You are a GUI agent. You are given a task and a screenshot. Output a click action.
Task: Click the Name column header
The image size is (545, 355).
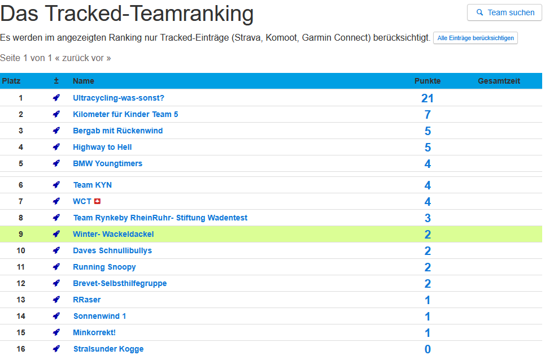(84, 81)
